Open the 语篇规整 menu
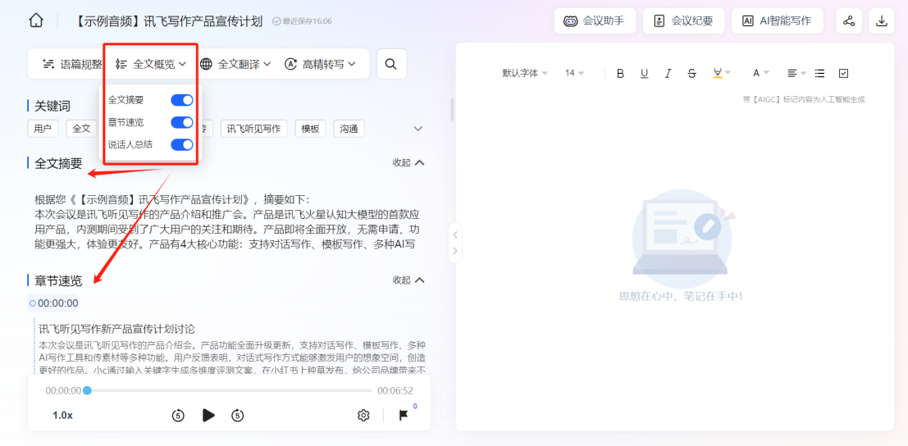 click(72, 64)
